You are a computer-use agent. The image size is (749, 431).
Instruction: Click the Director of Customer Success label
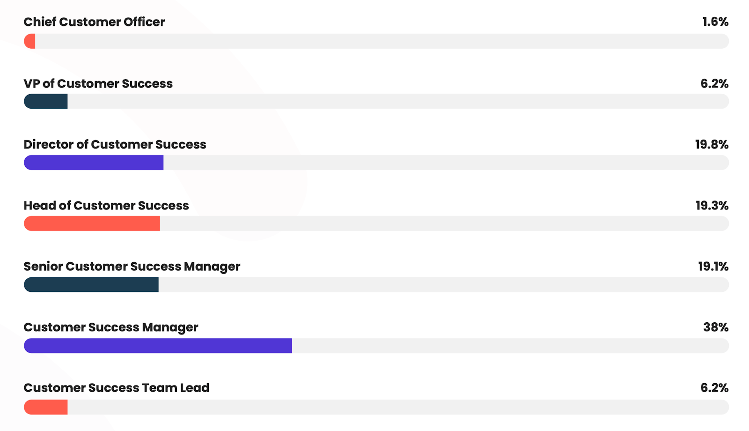pos(115,144)
